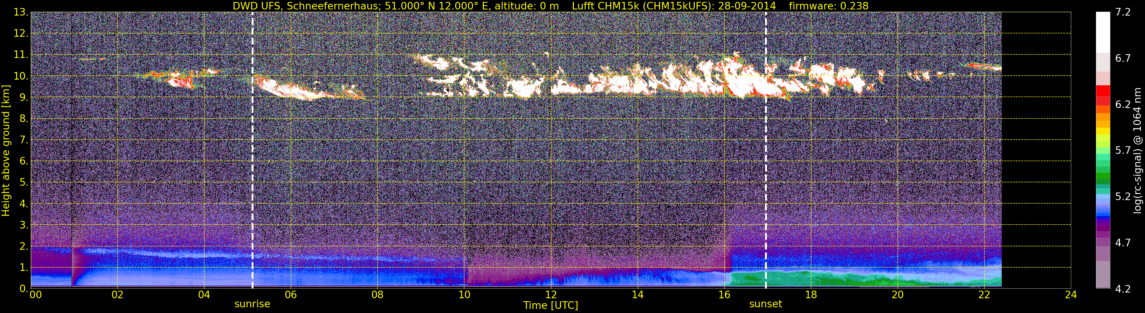Image resolution: width=1145 pixels, height=313 pixels.
Task: Click the colorbar tick label '4.7'
Action: pos(1123,243)
